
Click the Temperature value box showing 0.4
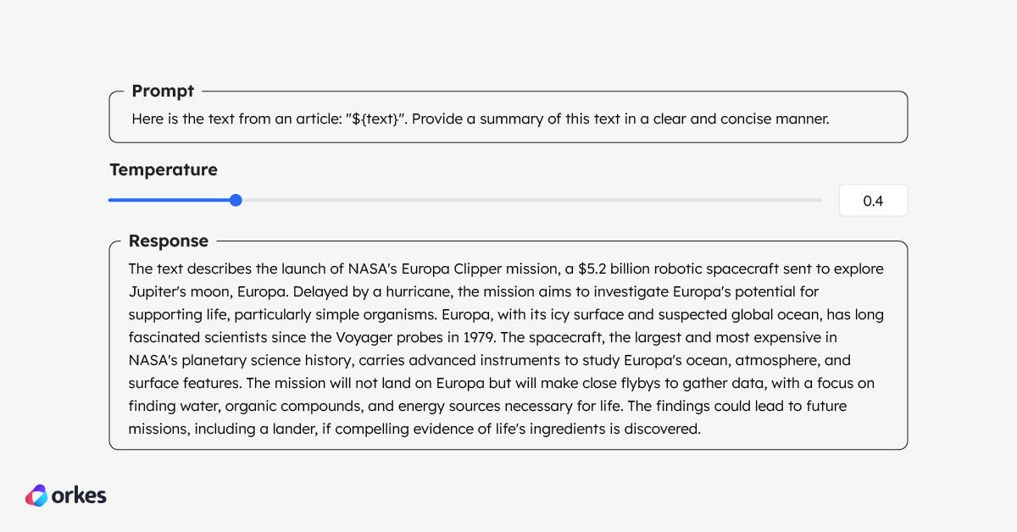coord(873,201)
